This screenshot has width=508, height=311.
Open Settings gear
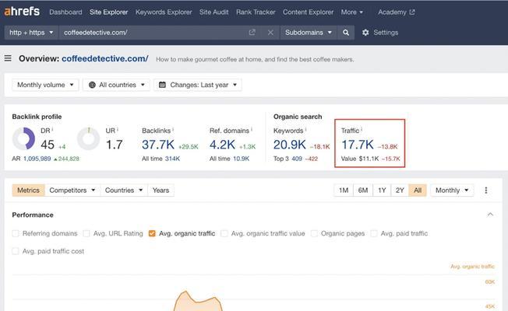pyautogui.click(x=365, y=33)
